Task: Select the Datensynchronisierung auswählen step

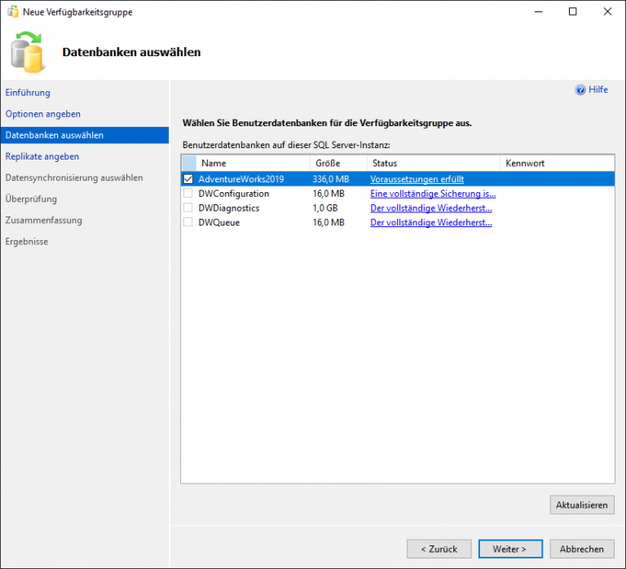Action: [x=74, y=177]
